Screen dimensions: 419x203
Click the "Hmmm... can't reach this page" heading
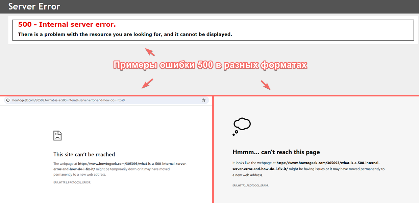click(276, 152)
